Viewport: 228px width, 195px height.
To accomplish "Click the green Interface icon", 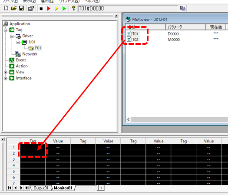I will coord(12,78).
